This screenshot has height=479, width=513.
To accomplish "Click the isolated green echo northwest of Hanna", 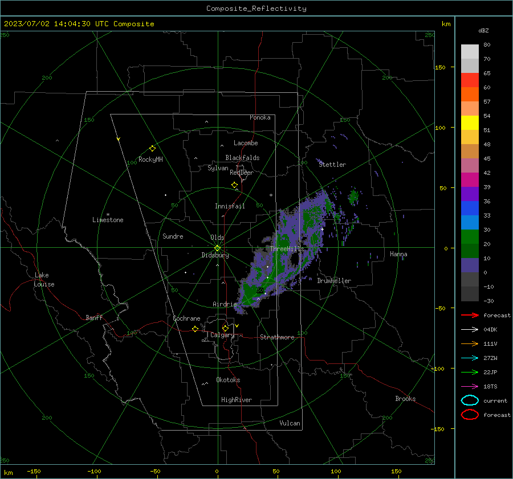I will (x=353, y=197).
